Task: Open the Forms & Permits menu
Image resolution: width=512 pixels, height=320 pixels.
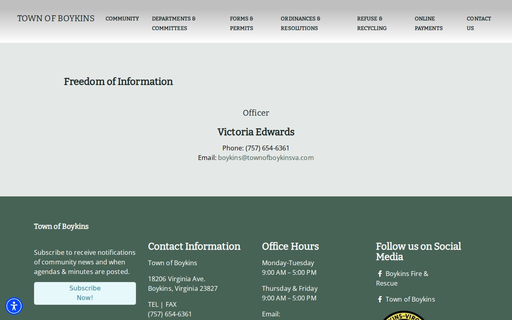Action: (242, 23)
